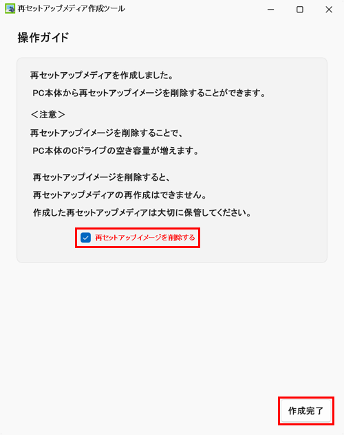The width and height of the screenshot is (344, 435).
Task: Click the 操作ガイド heading
Action: [x=43, y=38]
